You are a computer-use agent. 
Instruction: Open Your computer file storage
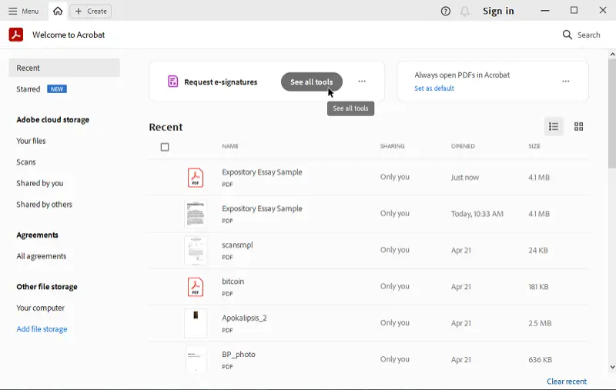click(41, 308)
